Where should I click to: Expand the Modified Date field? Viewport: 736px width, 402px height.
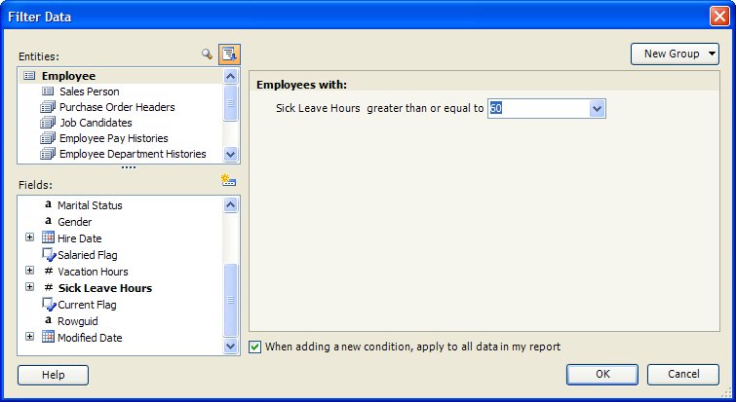tap(29, 337)
